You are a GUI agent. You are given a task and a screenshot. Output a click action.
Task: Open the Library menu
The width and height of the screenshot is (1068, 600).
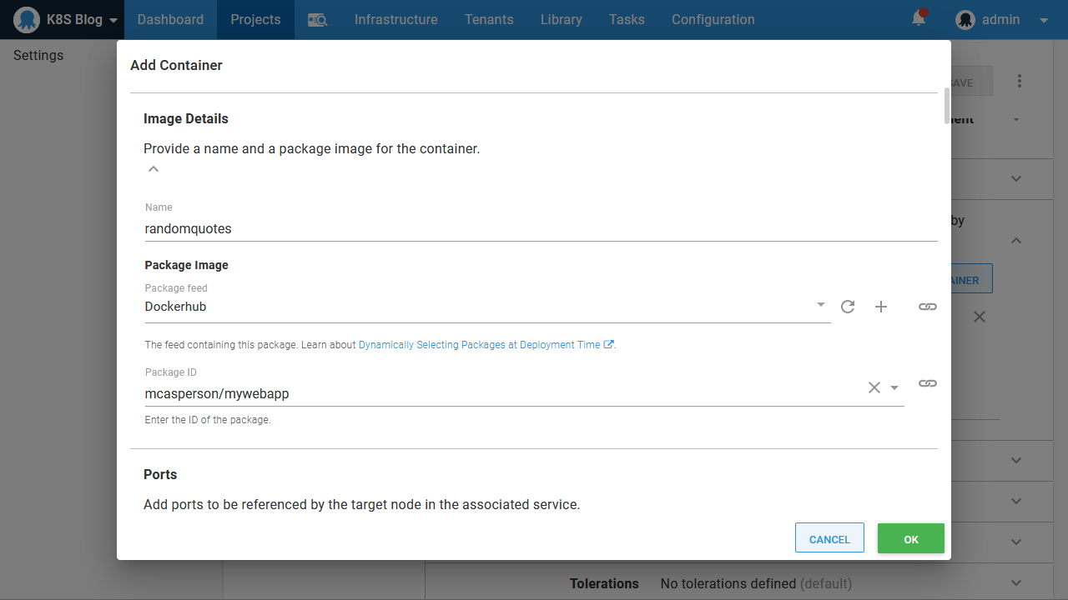[561, 20]
